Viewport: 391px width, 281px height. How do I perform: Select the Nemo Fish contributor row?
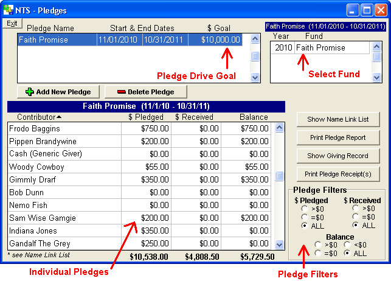(139, 205)
